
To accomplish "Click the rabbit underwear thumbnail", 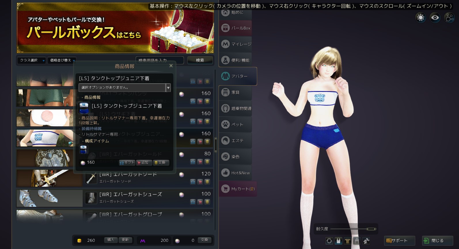I will tap(45, 118).
